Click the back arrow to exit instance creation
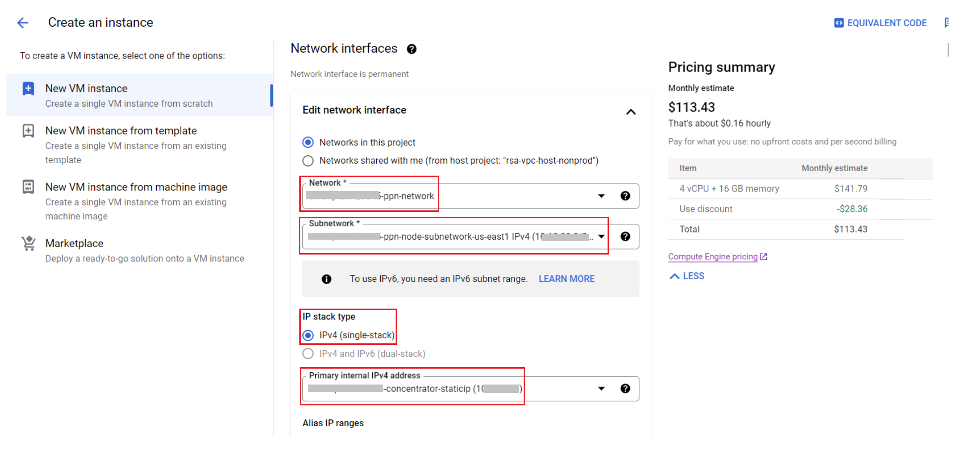The height and width of the screenshot is (452, 958). 23,22
